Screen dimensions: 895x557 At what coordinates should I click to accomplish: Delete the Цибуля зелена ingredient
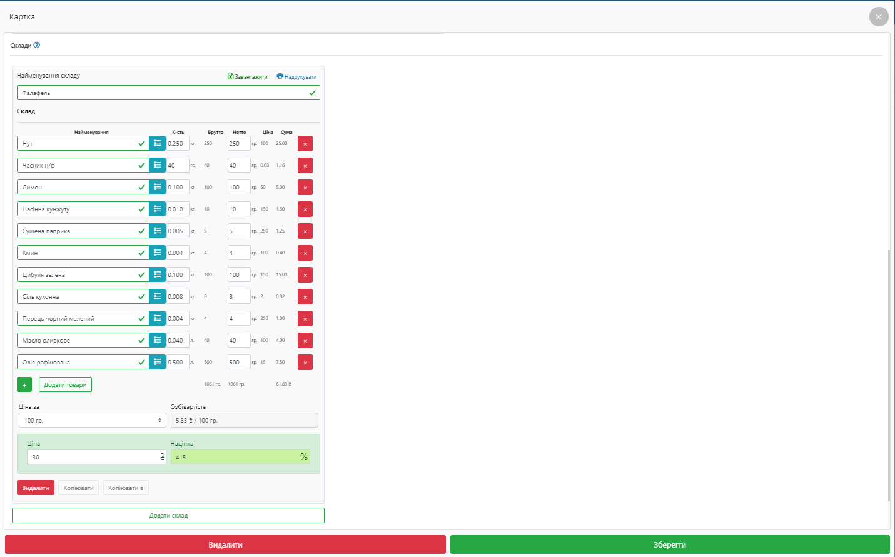tap(305, 275)
